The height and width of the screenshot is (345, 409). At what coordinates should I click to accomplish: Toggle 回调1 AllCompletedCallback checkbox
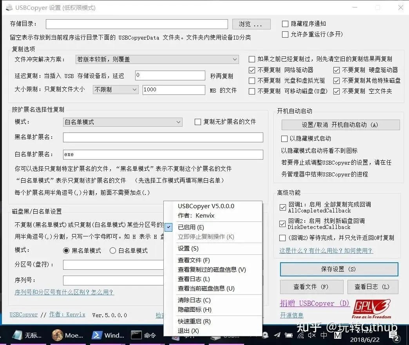tap(282, 207)
